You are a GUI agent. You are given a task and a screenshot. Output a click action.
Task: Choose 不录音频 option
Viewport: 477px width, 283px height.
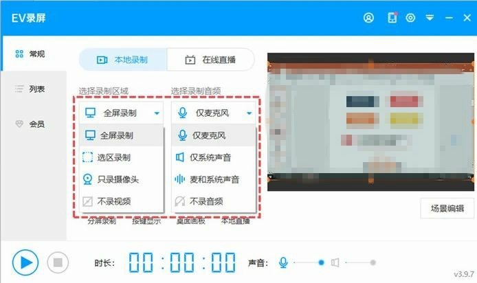point(214,201)
